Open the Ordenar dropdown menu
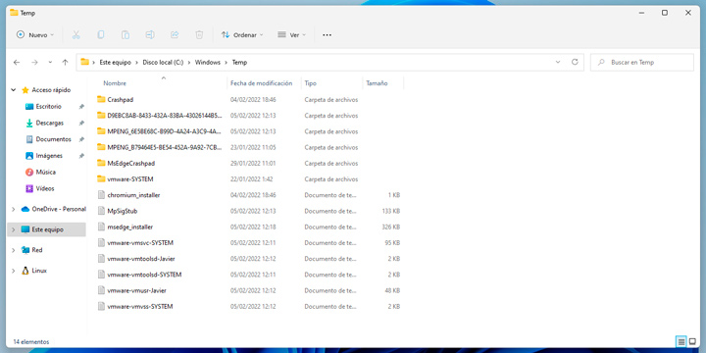The width and height of the screenshot is (706, 353). pos(242,34)
